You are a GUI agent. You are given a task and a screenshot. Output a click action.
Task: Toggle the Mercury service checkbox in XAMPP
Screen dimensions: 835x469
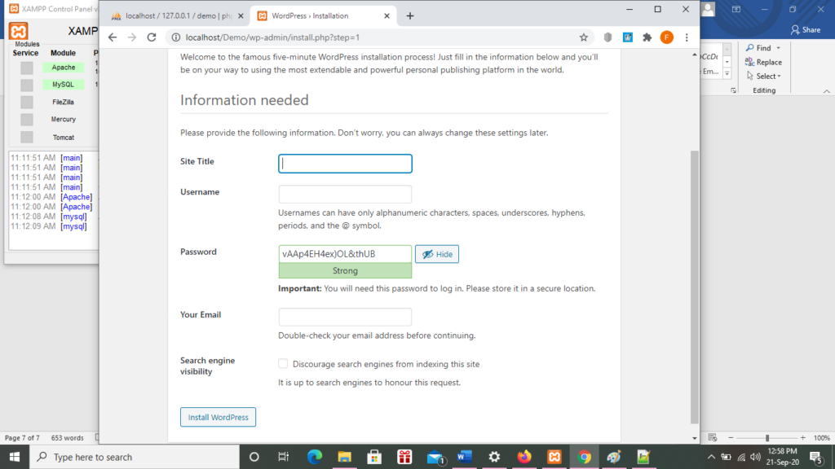(27, 119)
